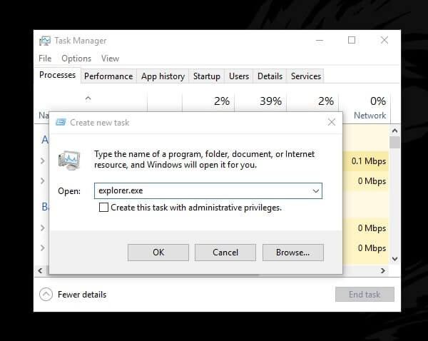Click the Fewer details link

point(82,295)
